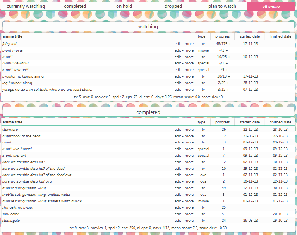Open mobile suit gundam wing title

click(24, 188)
